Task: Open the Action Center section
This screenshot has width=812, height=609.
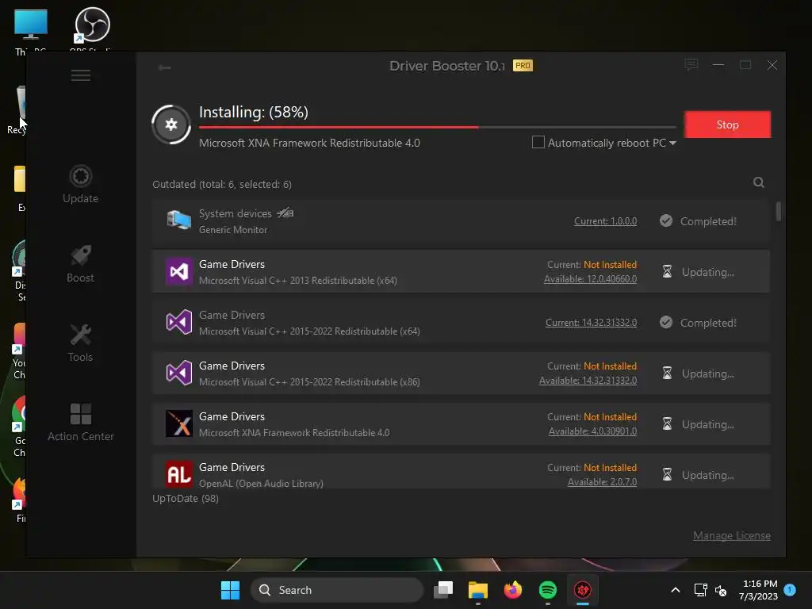Action: pyautogui.click(x=80, y=423)
